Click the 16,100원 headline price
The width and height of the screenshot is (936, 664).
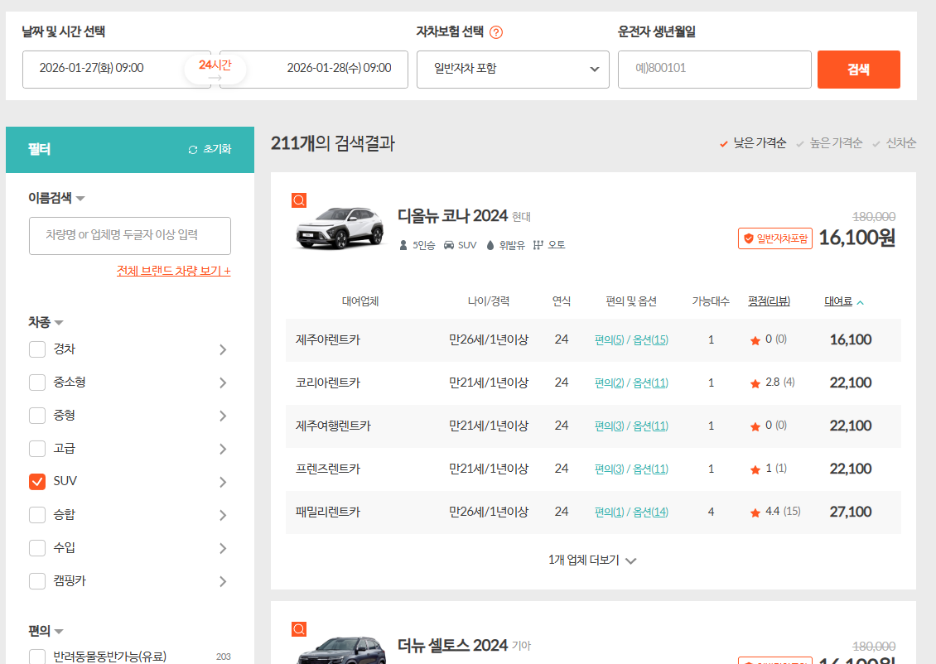pyautogui.click(x=856, y=238)
